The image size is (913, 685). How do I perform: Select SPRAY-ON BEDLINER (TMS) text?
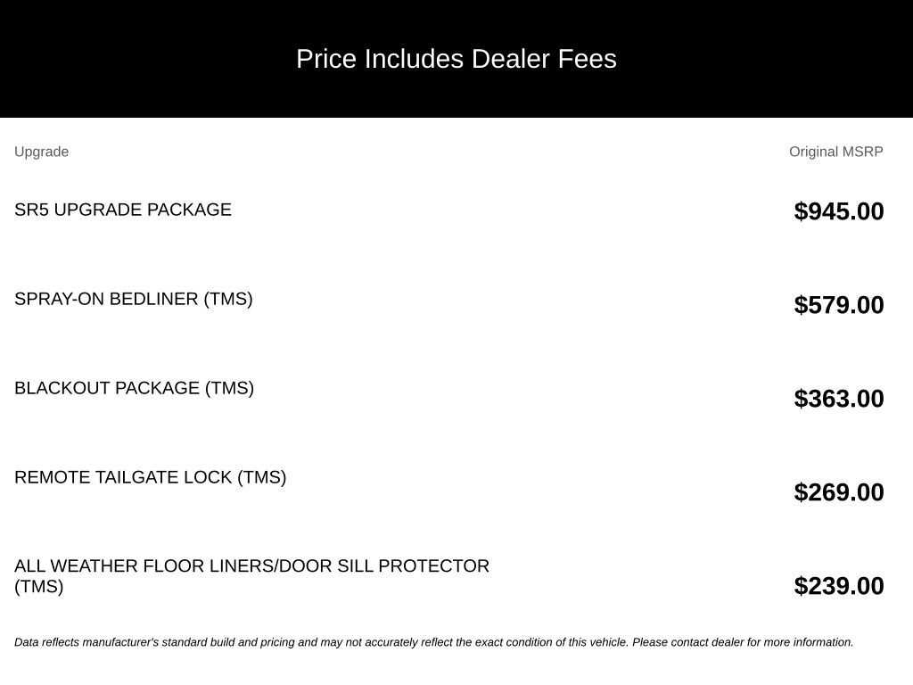coord(134,299)
